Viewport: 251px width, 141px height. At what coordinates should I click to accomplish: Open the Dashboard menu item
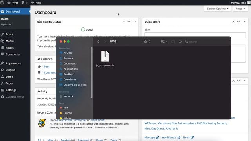15,11
